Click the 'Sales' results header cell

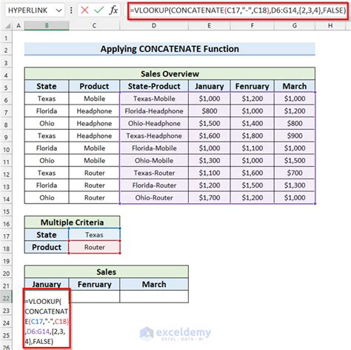point(107,272)
